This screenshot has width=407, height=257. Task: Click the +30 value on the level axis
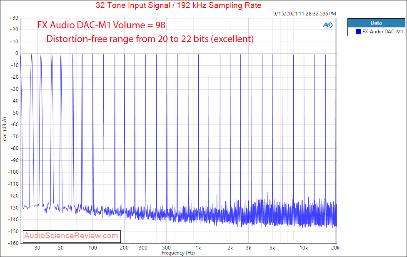pos(14,18)
